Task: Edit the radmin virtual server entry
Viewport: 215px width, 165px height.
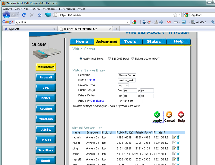Action: 174,137
